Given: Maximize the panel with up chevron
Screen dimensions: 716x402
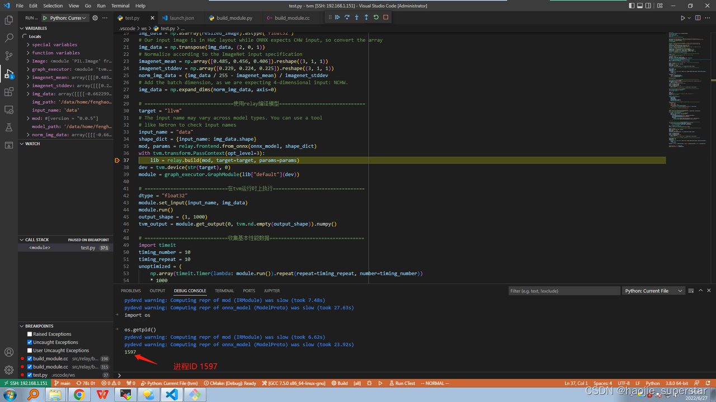Looking at the screenshot, I should tap(700, 290).
